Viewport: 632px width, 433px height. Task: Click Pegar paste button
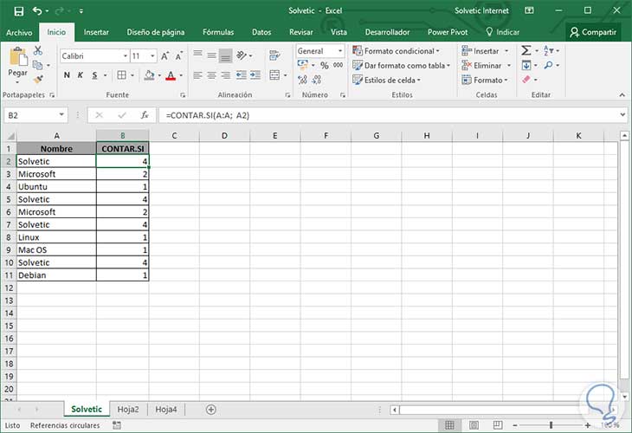tap(17, 64)
